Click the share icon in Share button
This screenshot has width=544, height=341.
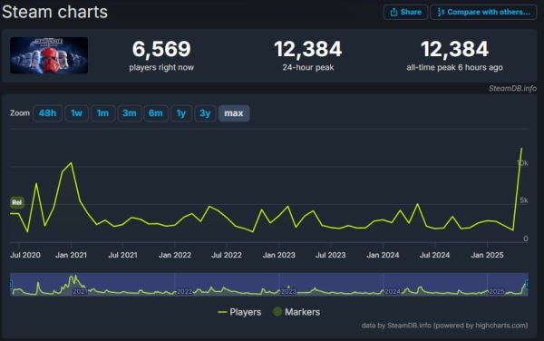click(393, 12)
